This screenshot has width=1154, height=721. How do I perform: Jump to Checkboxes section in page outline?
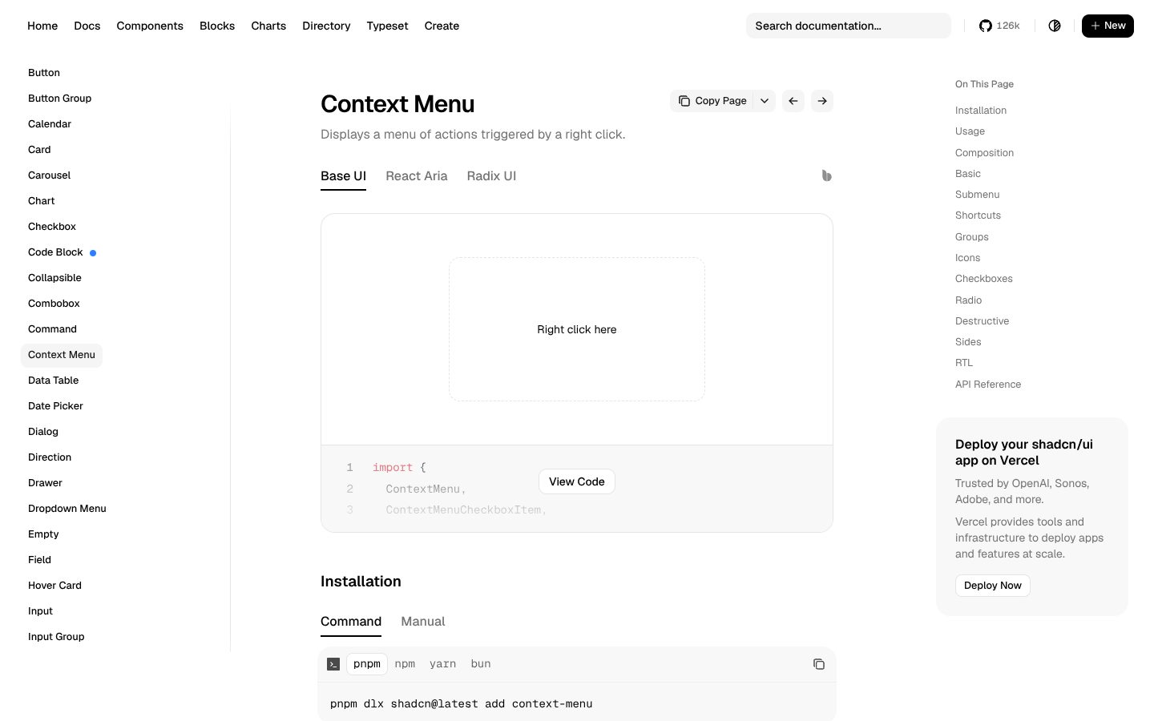point(984,279)
